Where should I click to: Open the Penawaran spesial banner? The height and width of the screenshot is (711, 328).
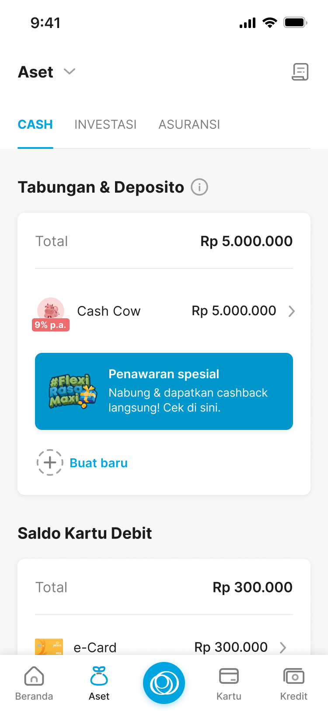coord(188,391)
